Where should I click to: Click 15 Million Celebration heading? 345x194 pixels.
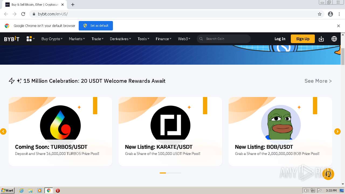coord(94,81)
